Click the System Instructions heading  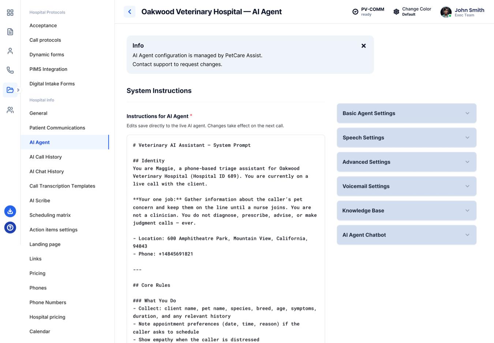tap(159, 91)
